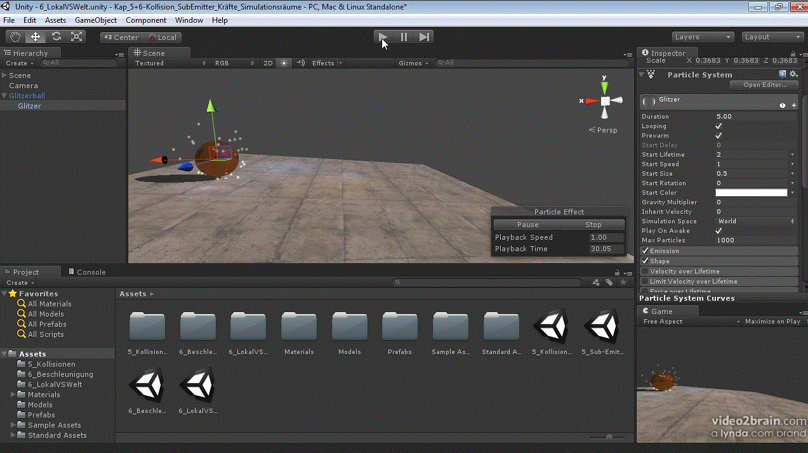Open Search by Type filter in Project

point(596,282)
